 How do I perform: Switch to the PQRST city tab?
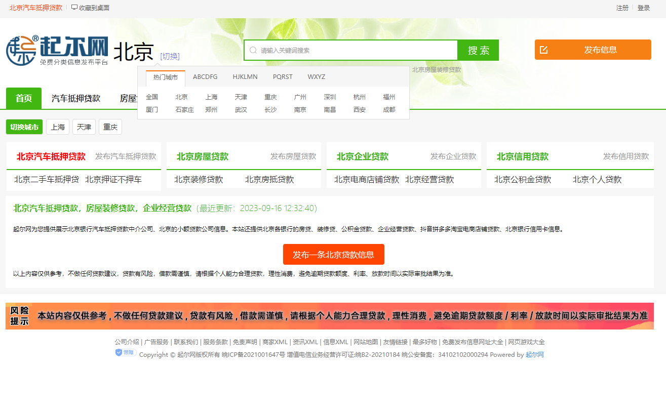[283, 77]
